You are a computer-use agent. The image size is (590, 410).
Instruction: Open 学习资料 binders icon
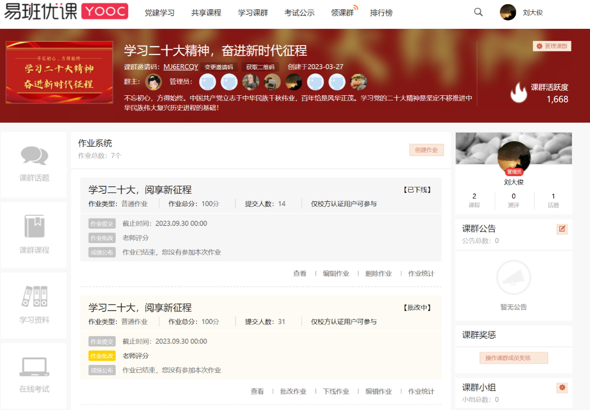[34, 296]
